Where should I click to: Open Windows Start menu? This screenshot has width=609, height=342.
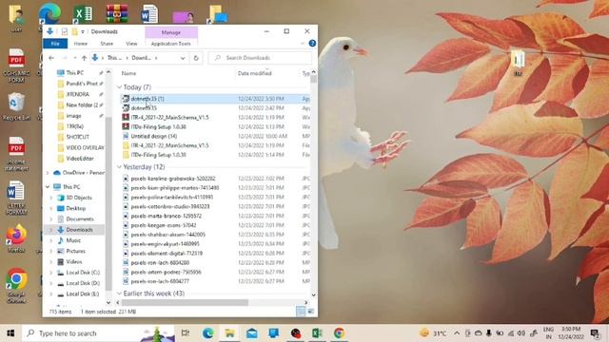click(x=10, y=333)
